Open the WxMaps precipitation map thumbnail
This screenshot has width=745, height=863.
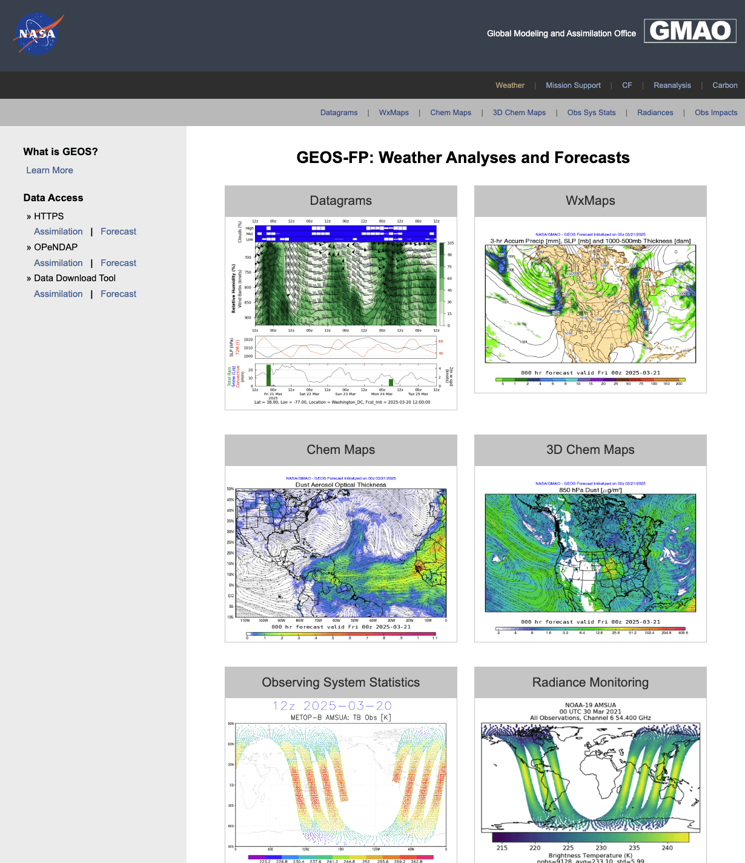tap(591, 309)
